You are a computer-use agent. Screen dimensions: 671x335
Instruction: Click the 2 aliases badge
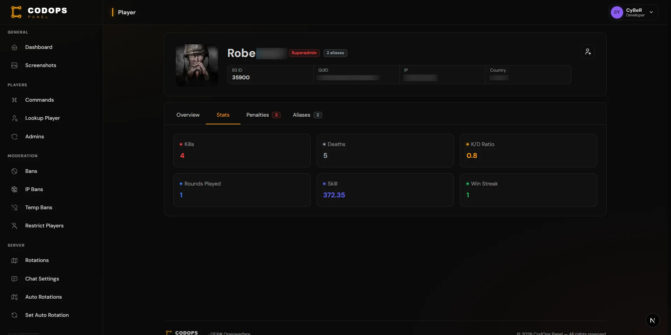pos(335,53)
